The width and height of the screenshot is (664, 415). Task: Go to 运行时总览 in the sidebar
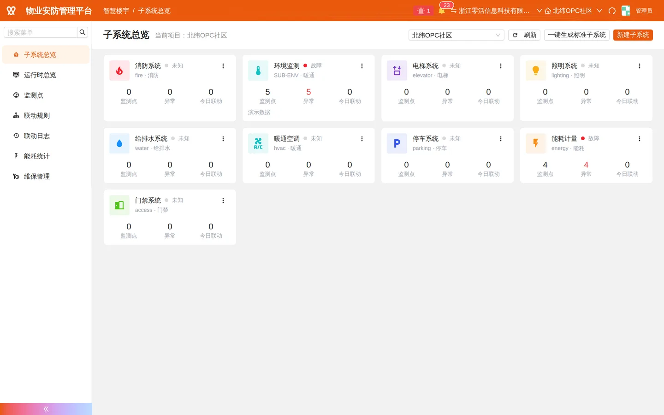[46, 75]
